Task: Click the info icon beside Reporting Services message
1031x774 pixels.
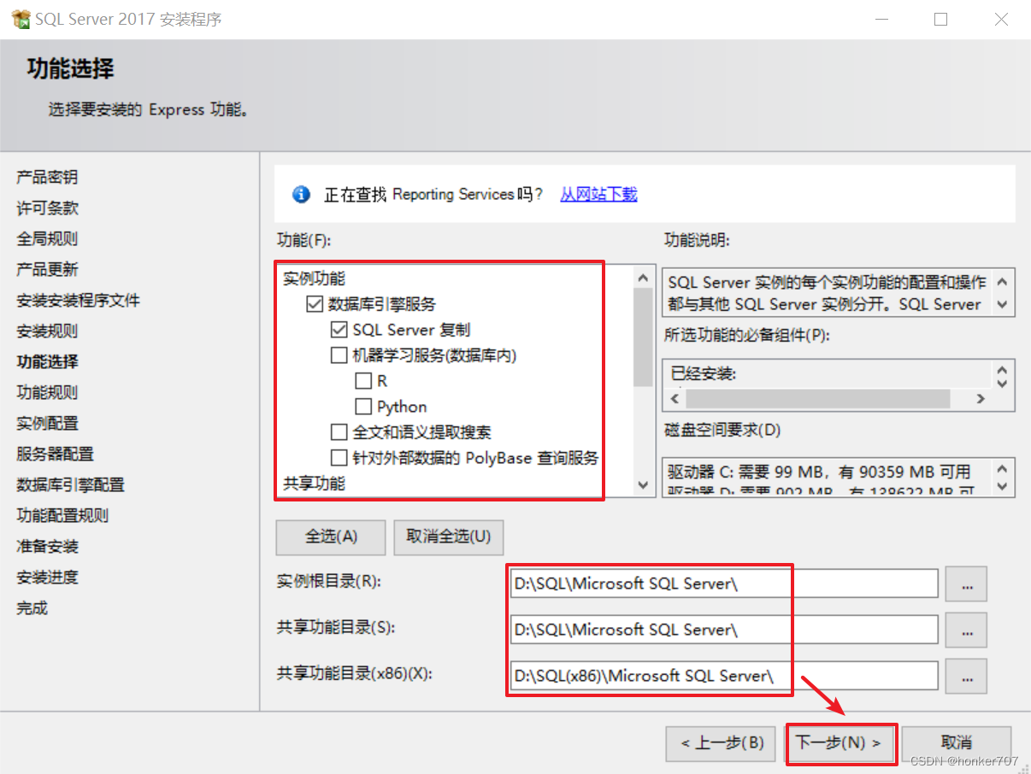Action: coord(300,194)
